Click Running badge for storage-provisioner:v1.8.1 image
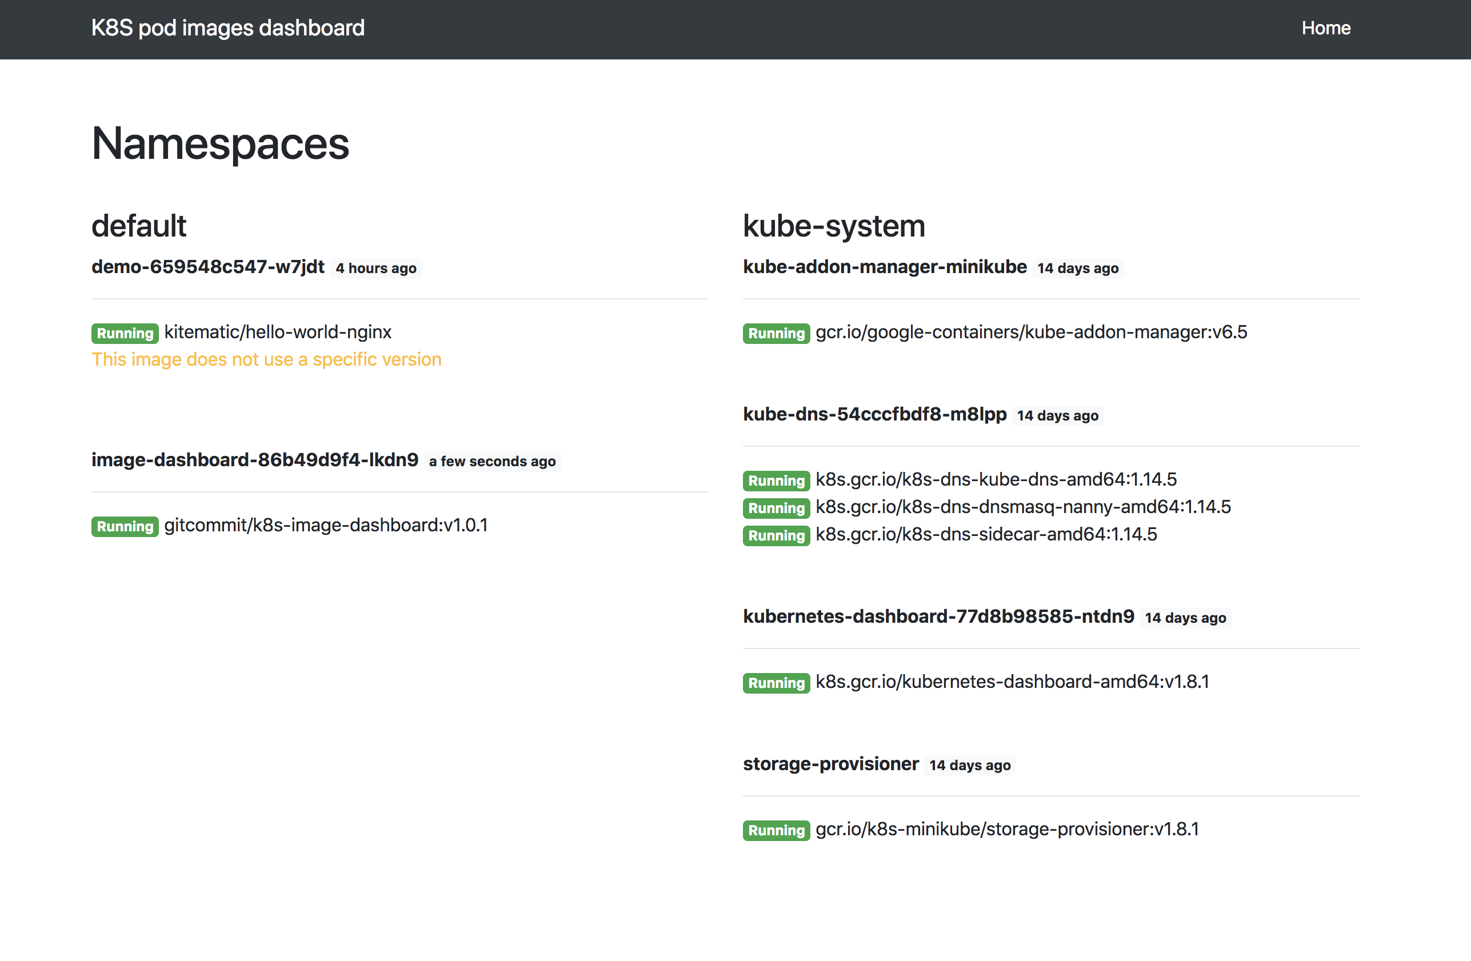 [x=776, y=830]
